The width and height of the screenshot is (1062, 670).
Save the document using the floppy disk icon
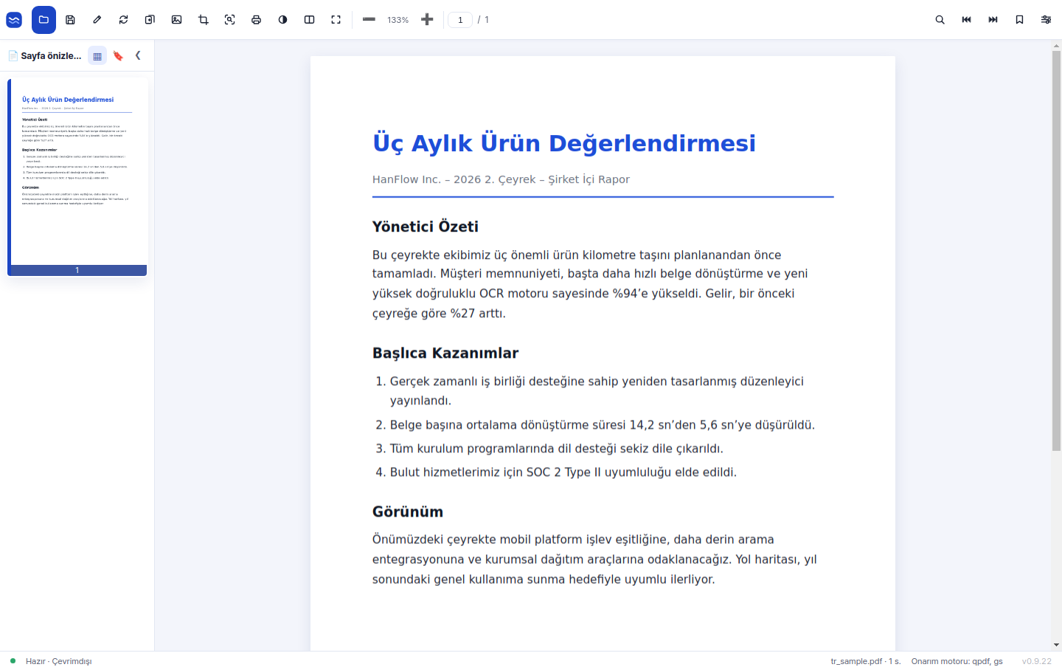(x=70, y=20)
